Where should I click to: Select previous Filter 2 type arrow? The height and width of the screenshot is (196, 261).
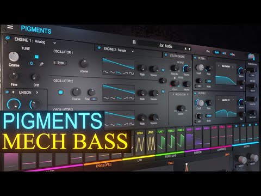point(219,100)
